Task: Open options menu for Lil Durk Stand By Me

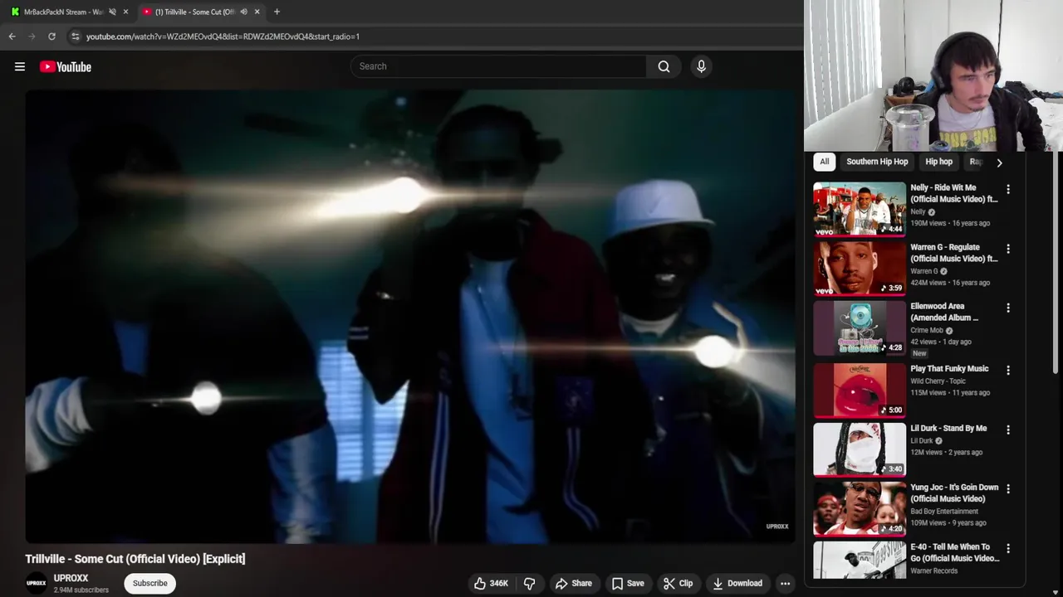Action: click(x=1008, y=430)
